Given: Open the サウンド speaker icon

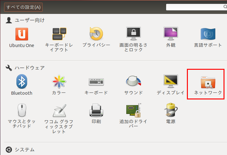Looking at the screenshot, I should tap(133, 81).
